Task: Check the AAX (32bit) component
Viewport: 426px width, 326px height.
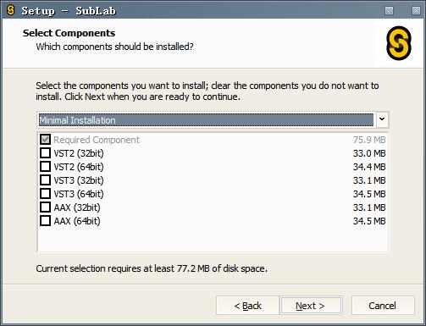Action: tap(45, 207)
